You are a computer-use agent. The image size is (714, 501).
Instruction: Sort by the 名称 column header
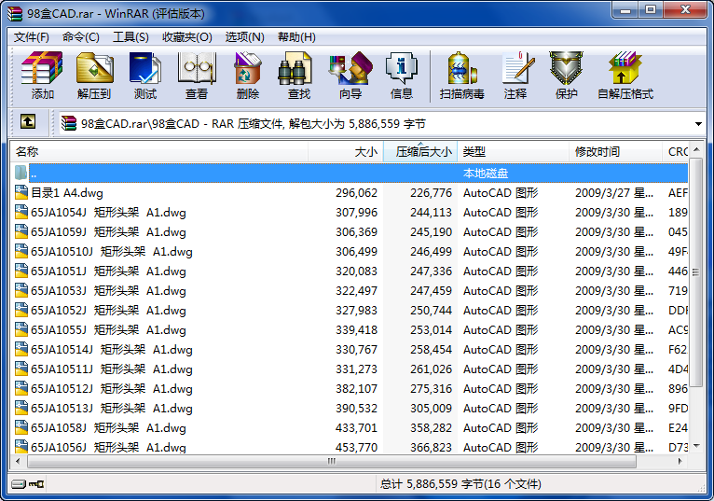click(x=158, y=152)
